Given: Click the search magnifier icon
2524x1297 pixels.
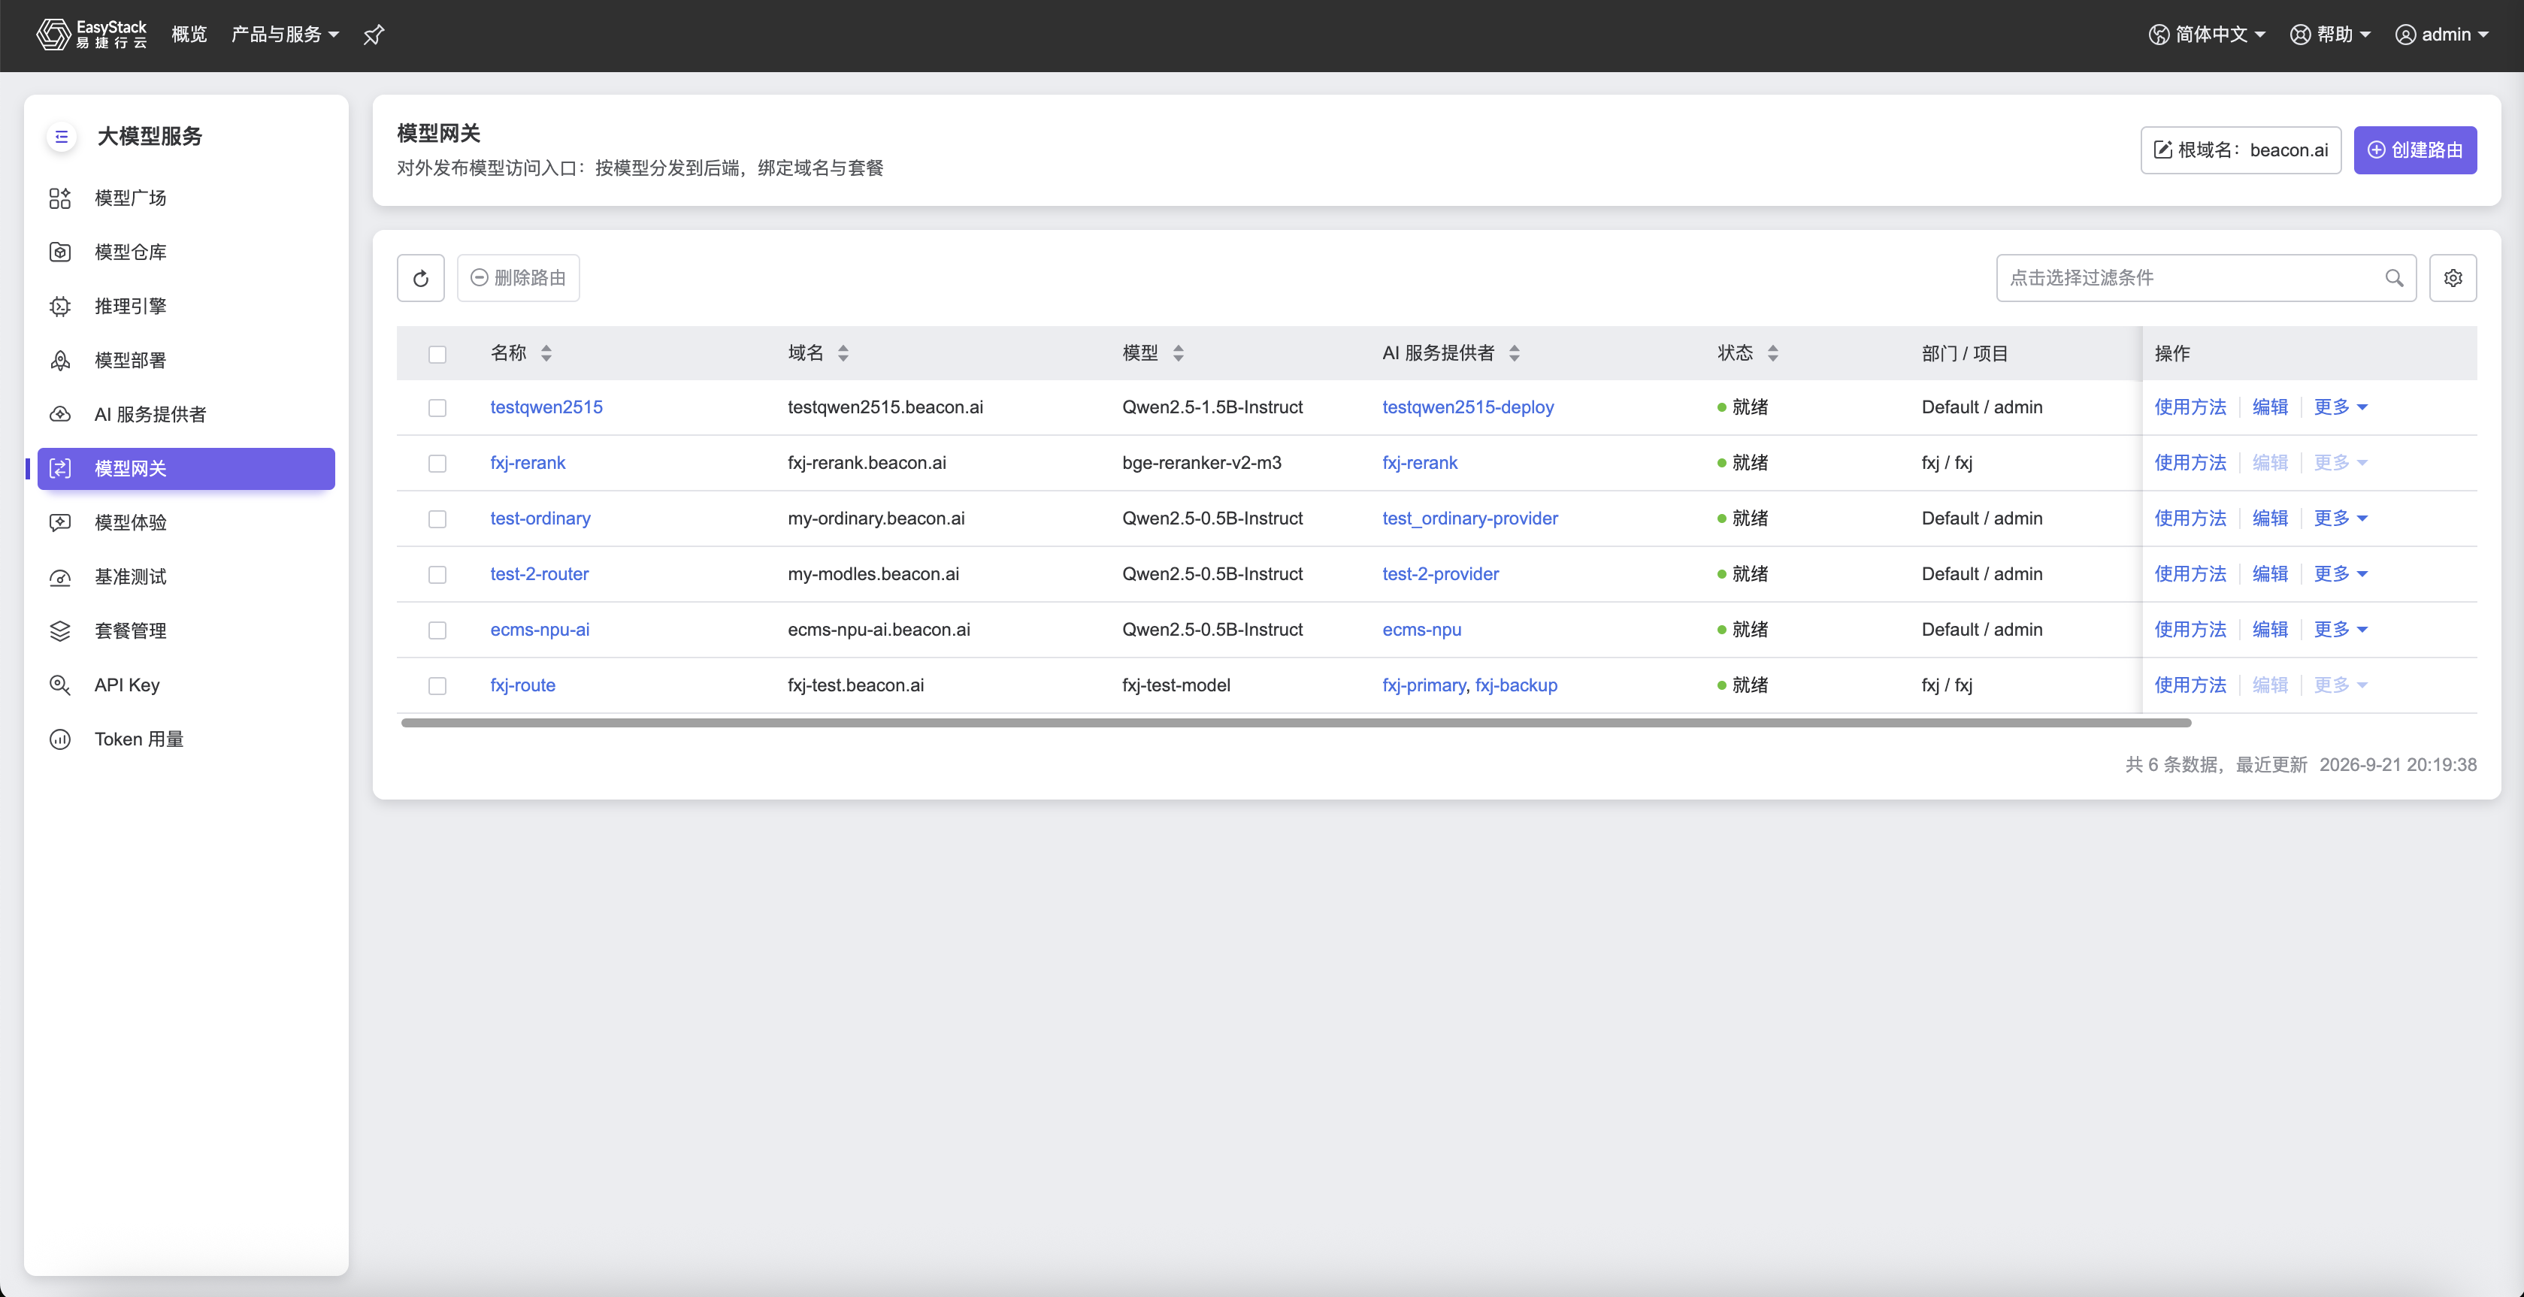Looking at the screenshot, I should click(x=2394, y=278).
